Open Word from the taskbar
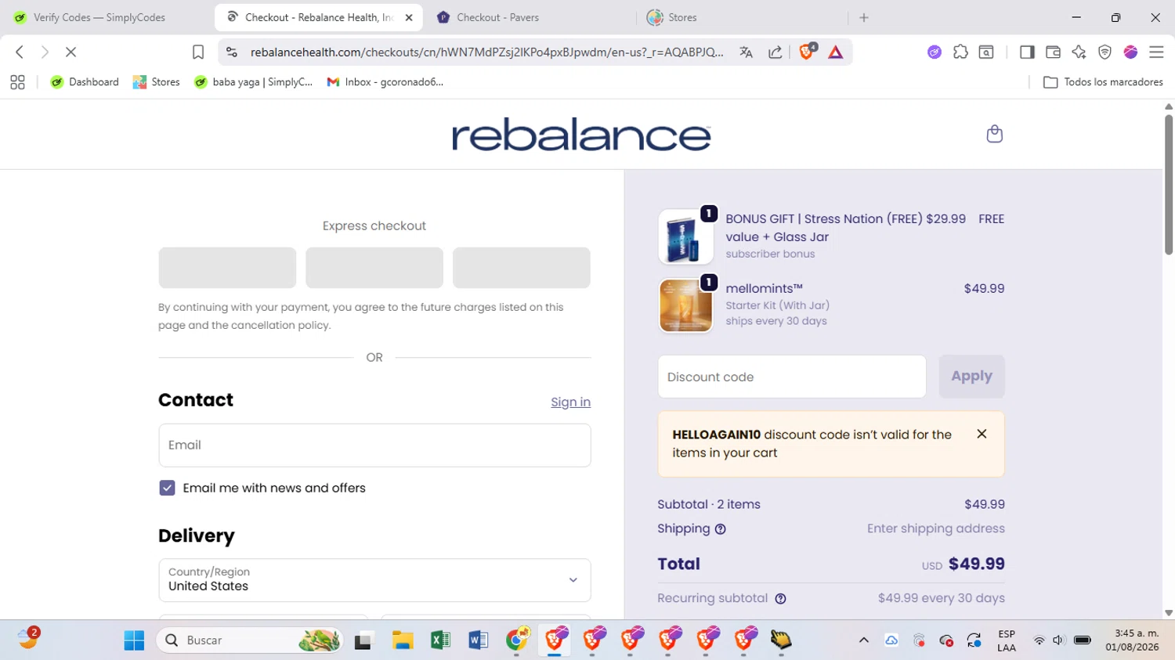The width and height of the screenshot is (1175, 660). click(x=478, y=640)
